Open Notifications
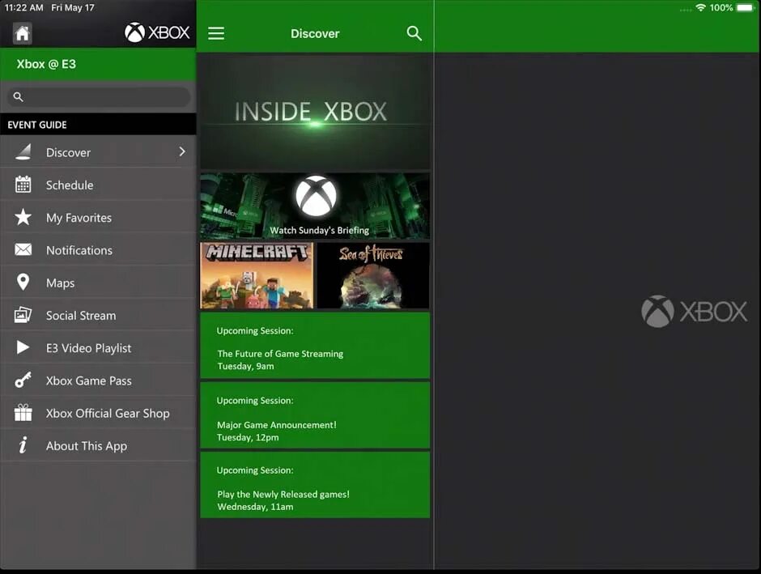Screen dimensions: 761x574 point(99,250)
